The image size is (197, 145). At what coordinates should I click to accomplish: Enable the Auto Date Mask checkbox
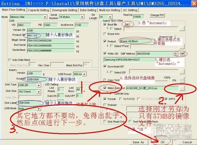click(x=9, y=60)
